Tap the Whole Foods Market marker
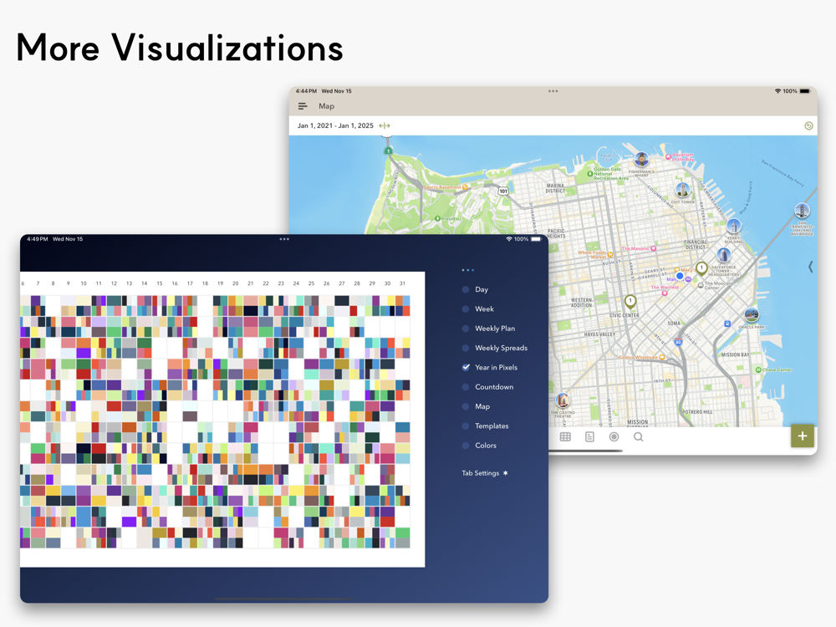 click(610, 255)
